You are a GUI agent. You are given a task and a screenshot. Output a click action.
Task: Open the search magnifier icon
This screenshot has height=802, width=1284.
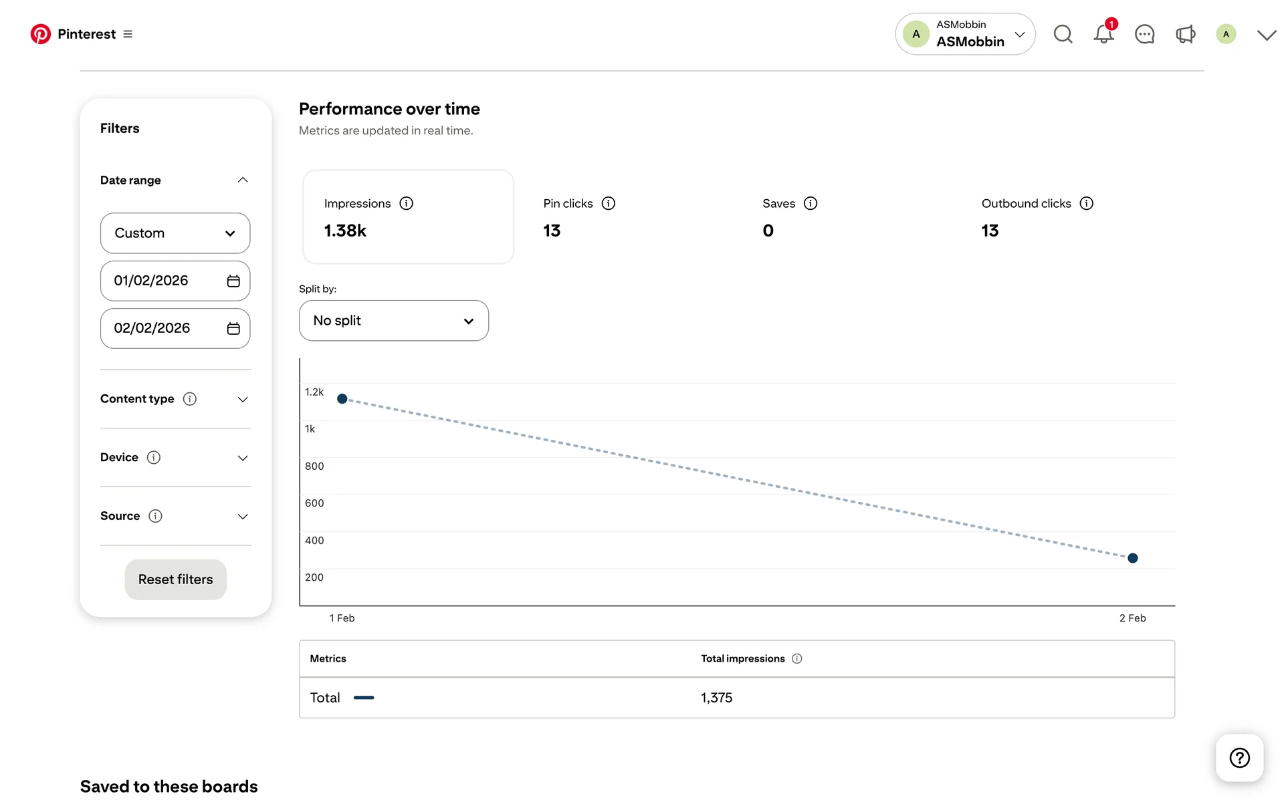pyautogui.click(x=1063, y=34)
